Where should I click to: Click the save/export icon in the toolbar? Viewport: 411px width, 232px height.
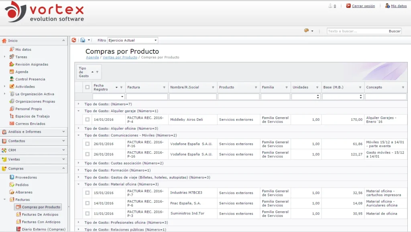[x=83, y=40]
